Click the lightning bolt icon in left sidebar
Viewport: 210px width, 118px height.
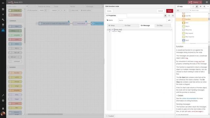[x=3, y=14]
